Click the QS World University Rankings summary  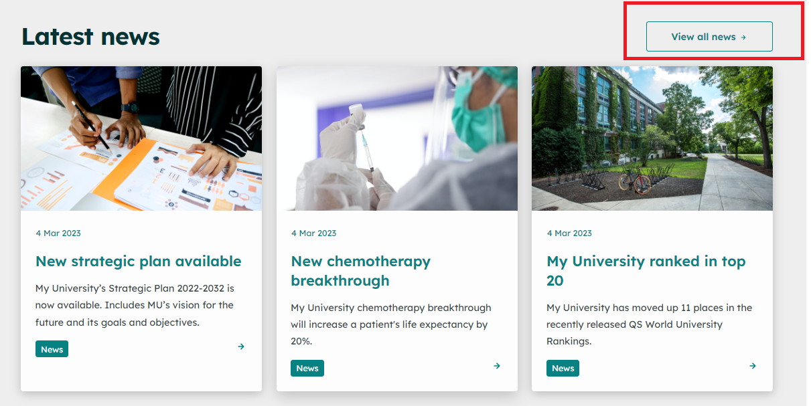(648, 324)
